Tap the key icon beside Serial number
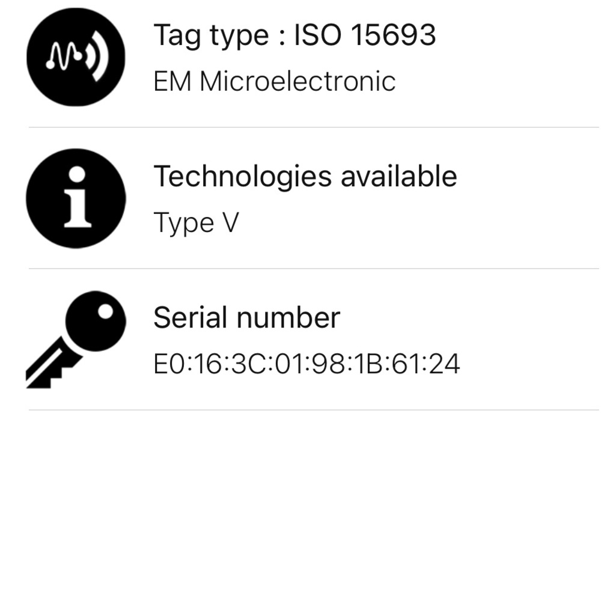Screen dimensions: 601x601 (76, 340)
